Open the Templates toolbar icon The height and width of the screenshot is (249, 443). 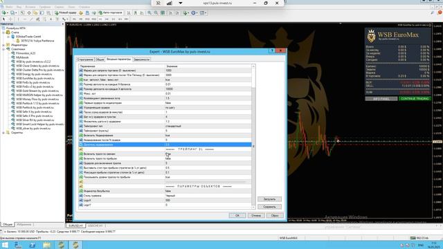(x=203, y=12)
